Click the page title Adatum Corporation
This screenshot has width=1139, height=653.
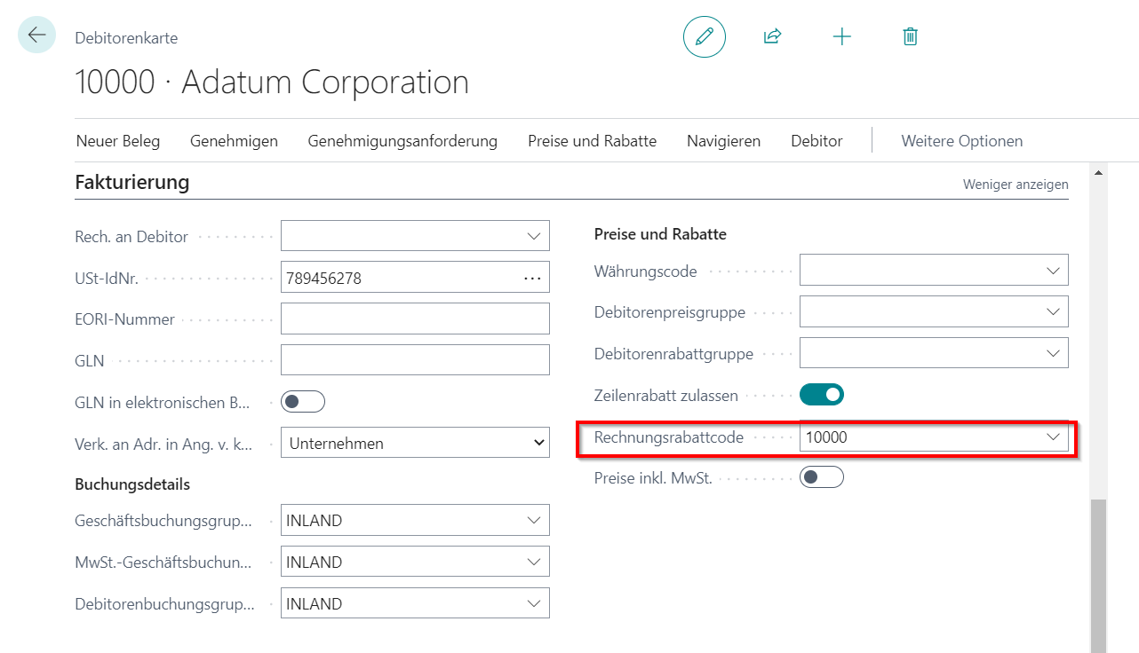click(x=272, y=83)
